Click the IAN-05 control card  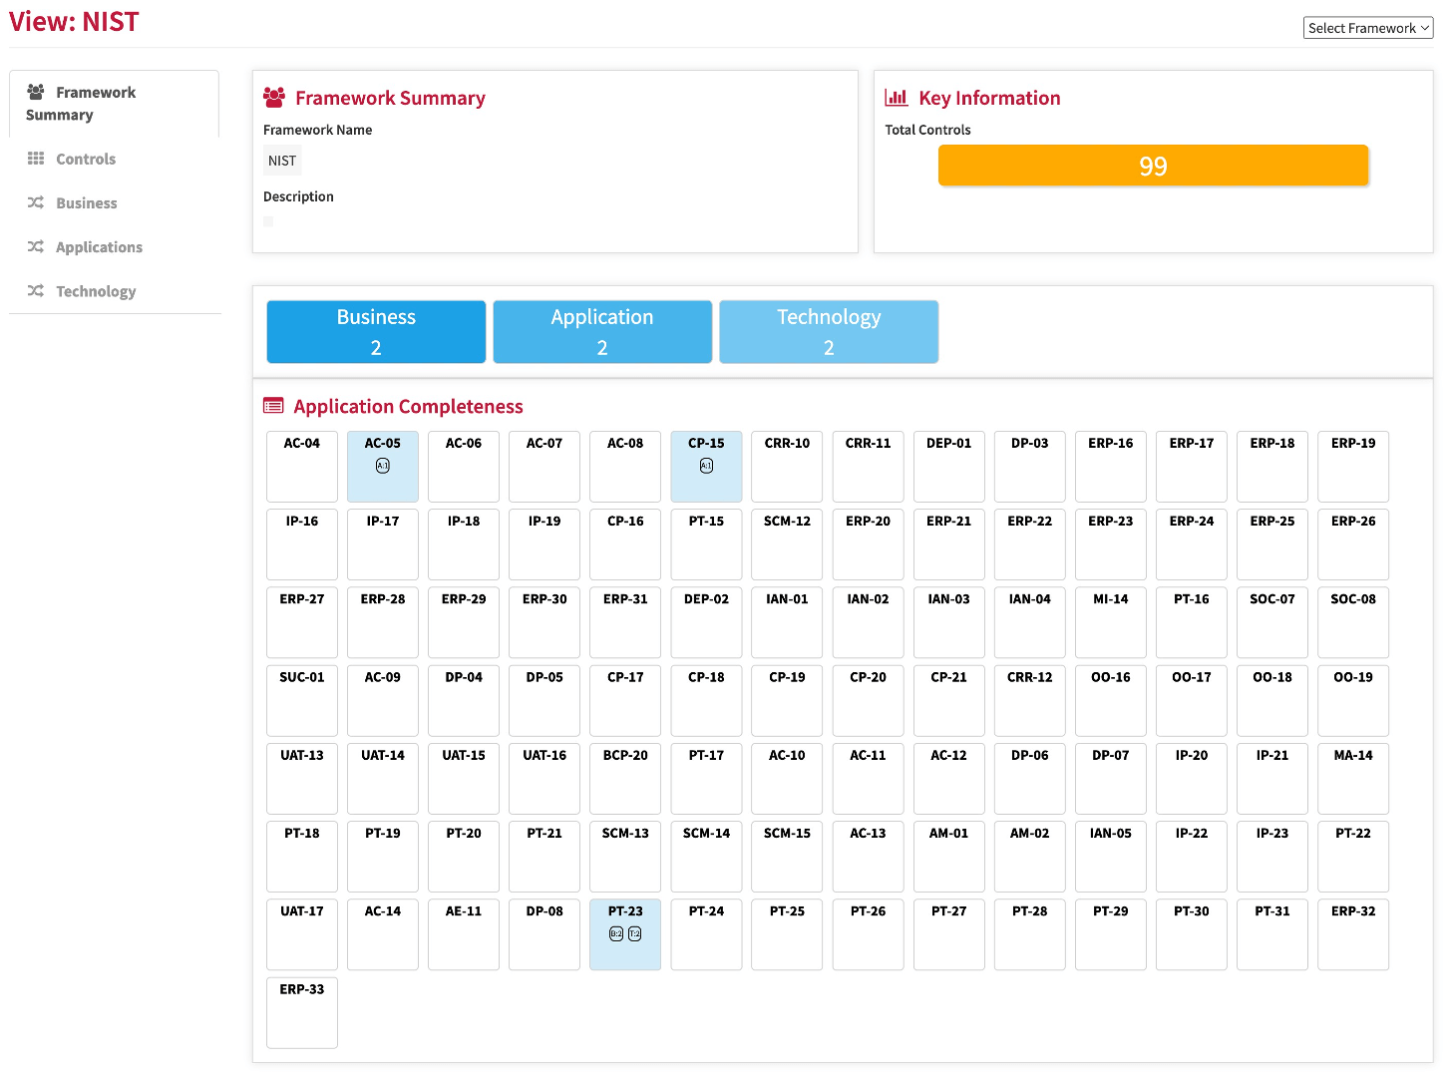tap(1111, 857)
